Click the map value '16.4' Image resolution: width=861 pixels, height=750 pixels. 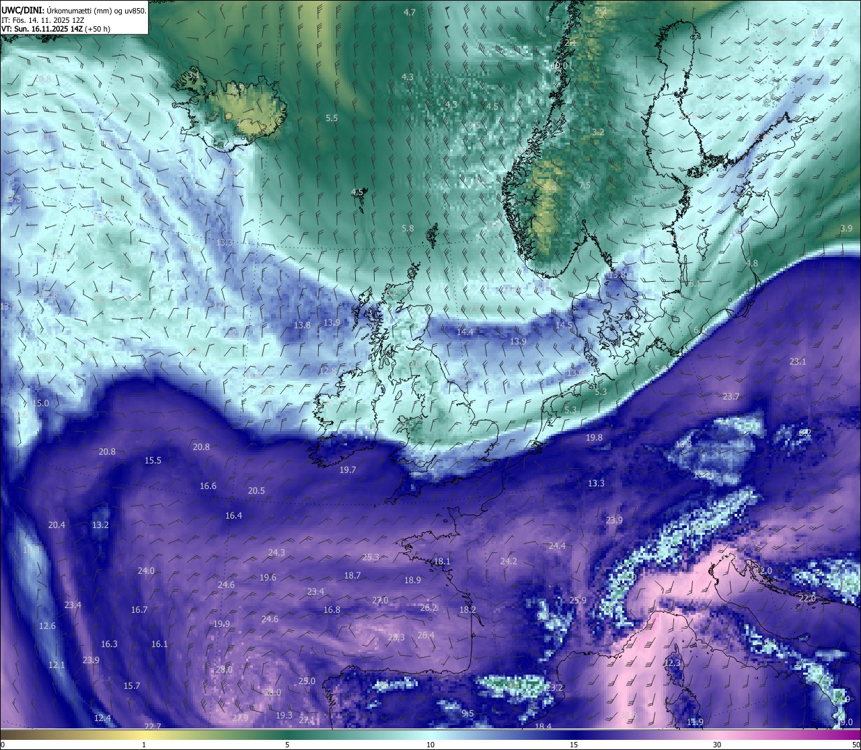[x=233, y=515]
